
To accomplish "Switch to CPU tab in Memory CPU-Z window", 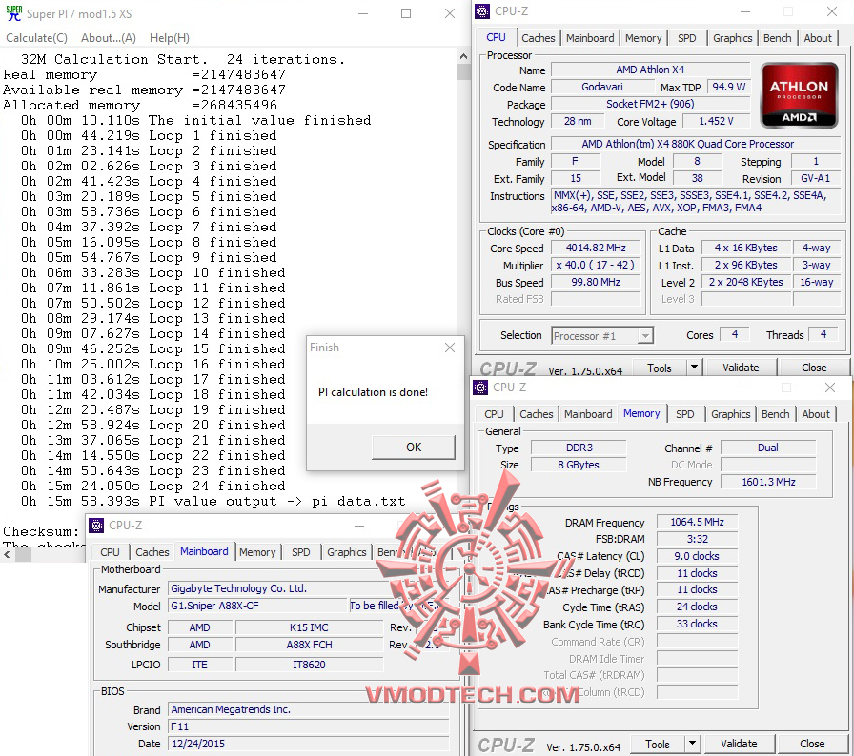I will click(x=494, y=414).
